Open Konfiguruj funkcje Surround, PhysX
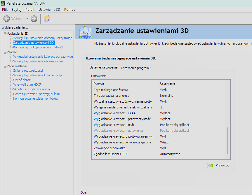The width and height of the screenshot is (252, 195). tap(38, 47)
